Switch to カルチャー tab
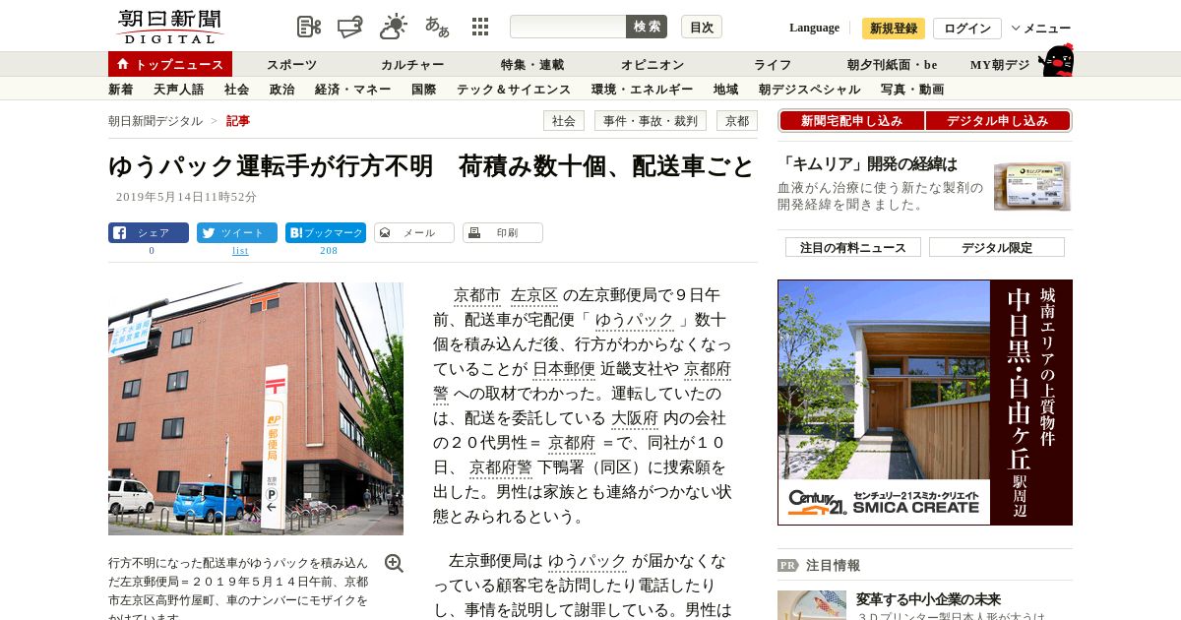This screenshot has height=620, width=1181. click(x=412, y=65)
